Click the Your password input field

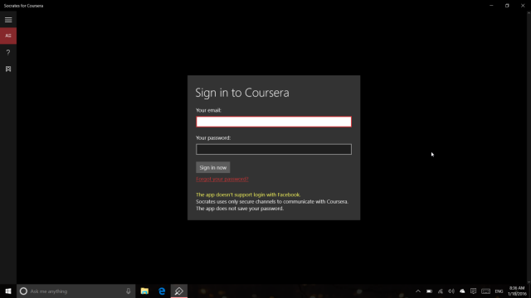click(274, 149)
